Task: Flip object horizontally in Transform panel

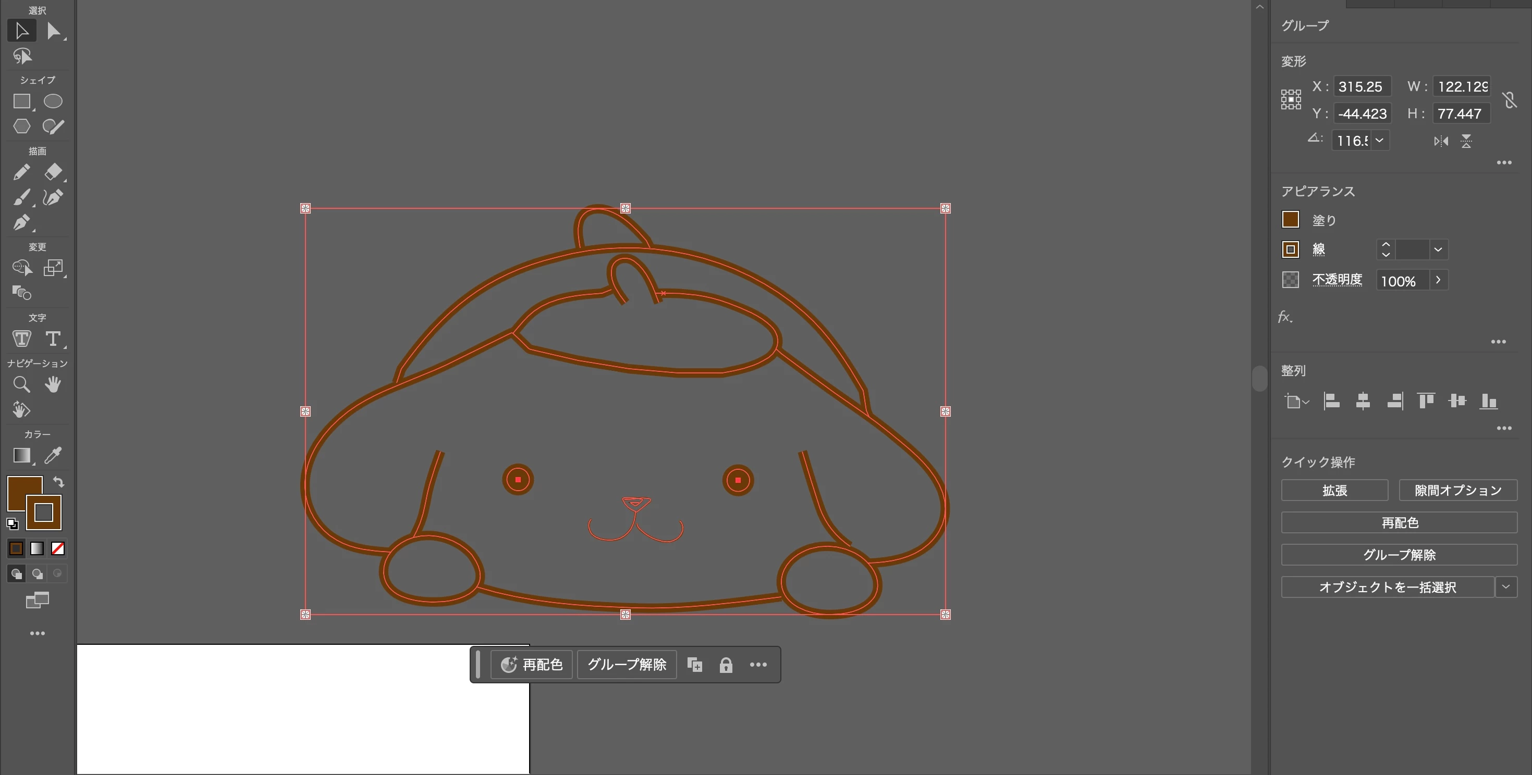Action: pyautogui.click(x=1440, y=142)
